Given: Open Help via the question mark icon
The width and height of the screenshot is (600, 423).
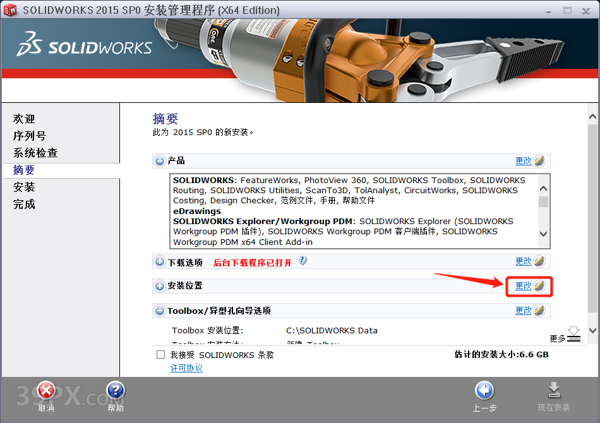Looking at the screenshot, I should pyautogui.click(x=116, y=390).
